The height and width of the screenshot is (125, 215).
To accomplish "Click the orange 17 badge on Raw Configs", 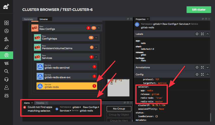I will coord(94,28).
